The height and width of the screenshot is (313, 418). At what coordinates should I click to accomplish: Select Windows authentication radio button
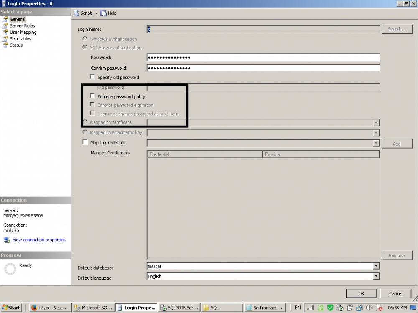click(x=85, y=39)
